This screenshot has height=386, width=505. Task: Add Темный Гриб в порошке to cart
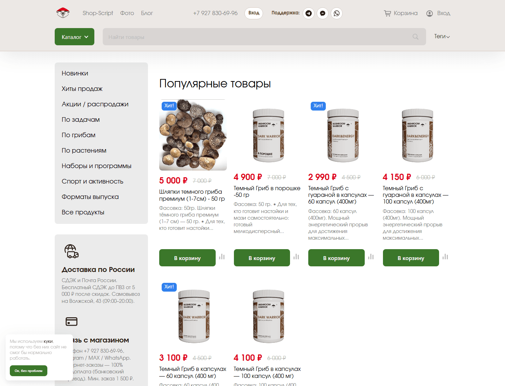pos(262,258)
